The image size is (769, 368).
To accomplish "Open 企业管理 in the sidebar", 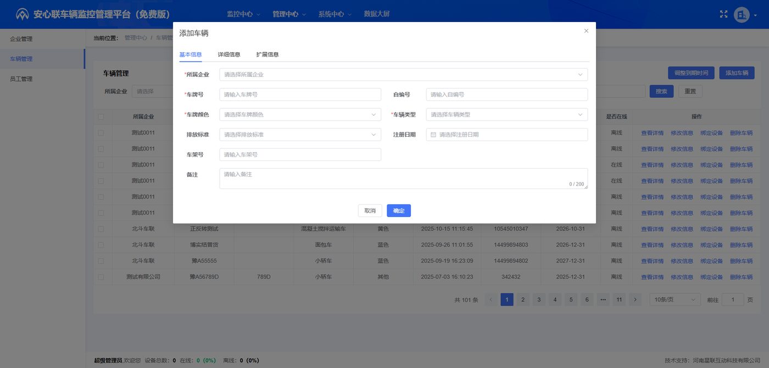I will 42,39.
